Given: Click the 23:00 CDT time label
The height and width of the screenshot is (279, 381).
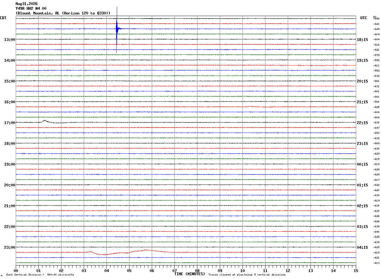Looking at the screenshot, I should tap(9, 248).
